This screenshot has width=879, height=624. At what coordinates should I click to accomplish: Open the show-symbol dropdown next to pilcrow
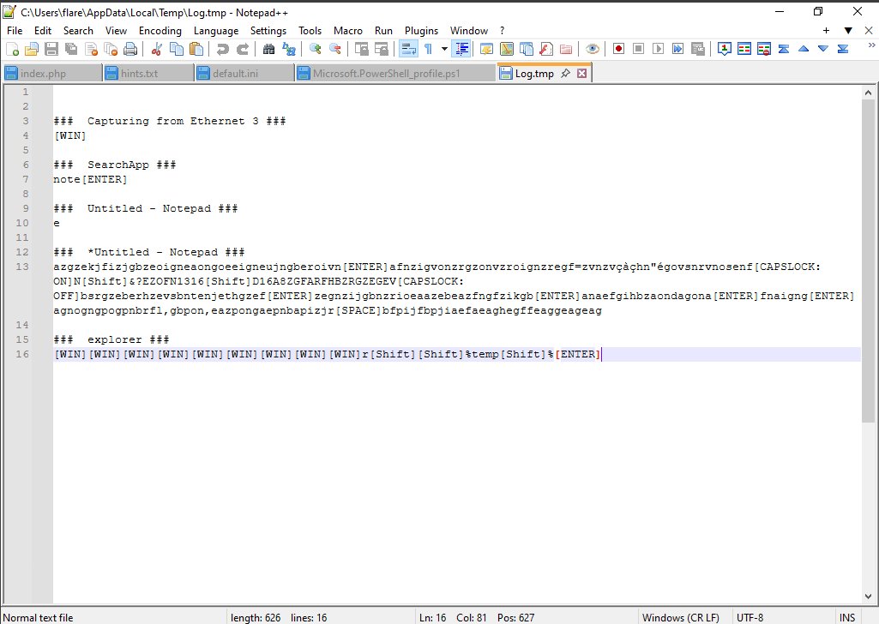443,49
